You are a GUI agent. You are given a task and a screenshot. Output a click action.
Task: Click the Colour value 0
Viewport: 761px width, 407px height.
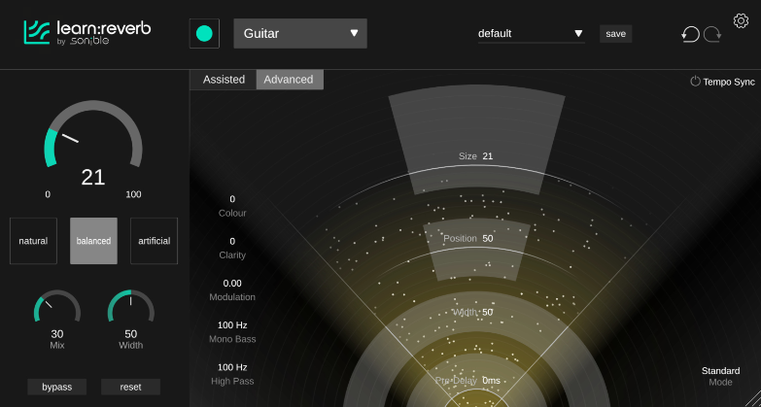(x=232, y=199)
